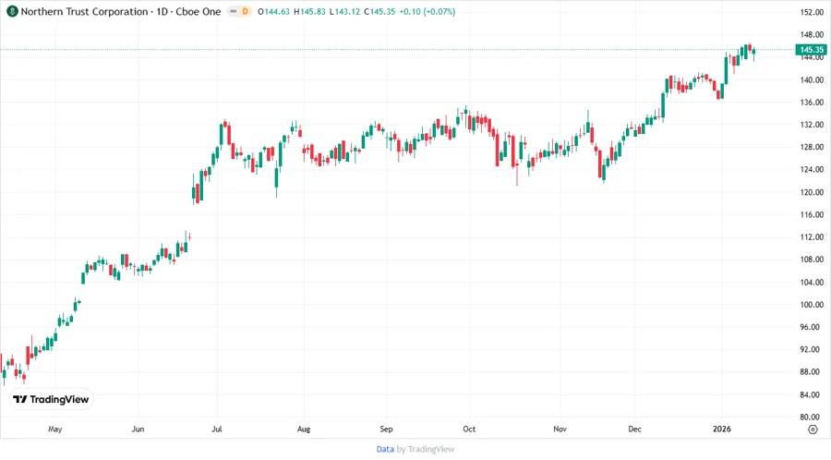This screenshot has height=460, width=831.
Task: Click the 136.00 price axis label
Action: pos(812,102)
